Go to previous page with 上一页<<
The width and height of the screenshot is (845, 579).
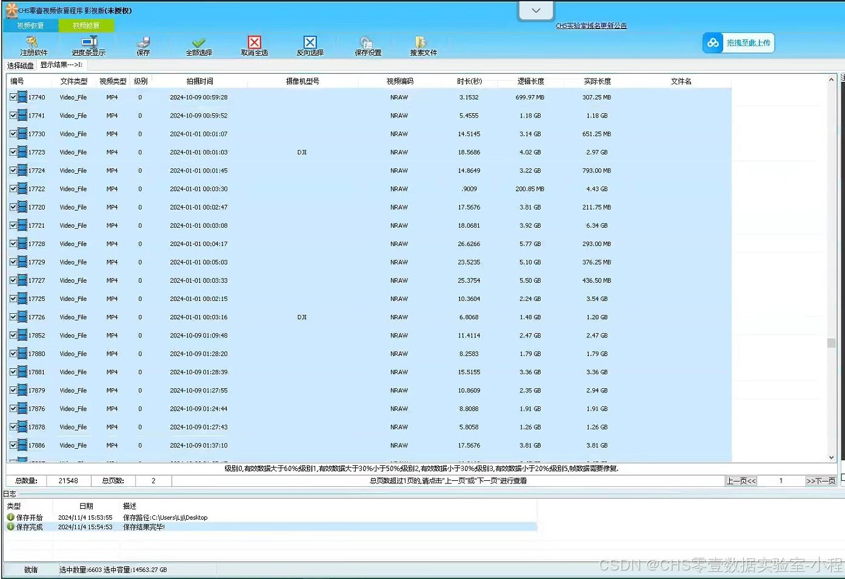741,481
